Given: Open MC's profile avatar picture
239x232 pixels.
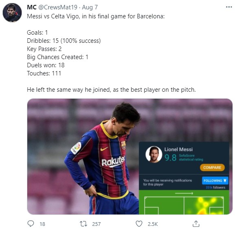Looking at the screenshot, I should (12, 13).
